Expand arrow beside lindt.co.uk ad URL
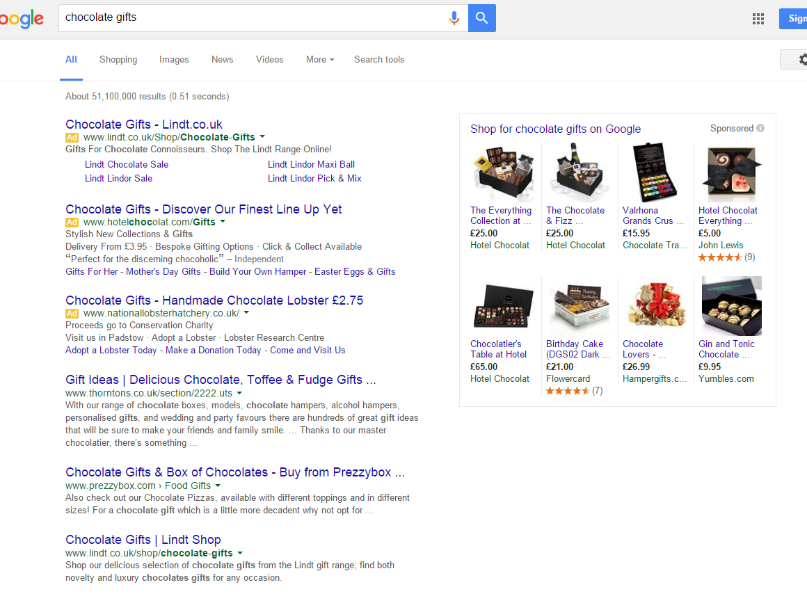 coord(262,137)
